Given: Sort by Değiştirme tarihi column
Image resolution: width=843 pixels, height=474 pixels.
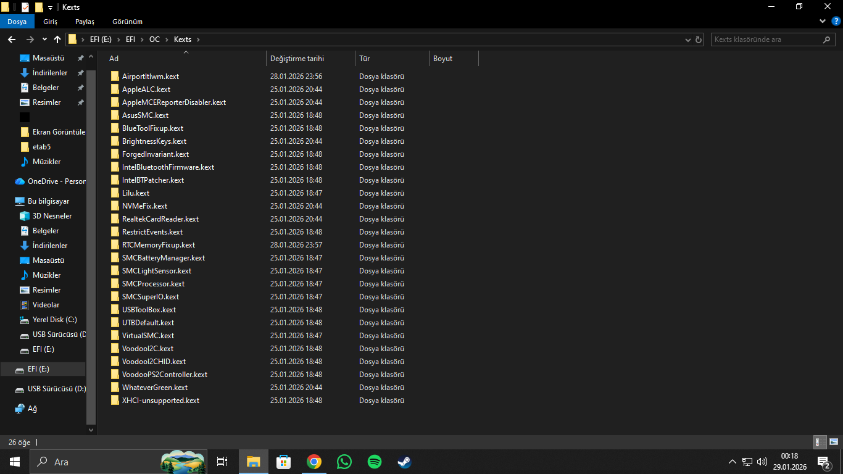Looking at the screenshot, I should tap(297, 59).
